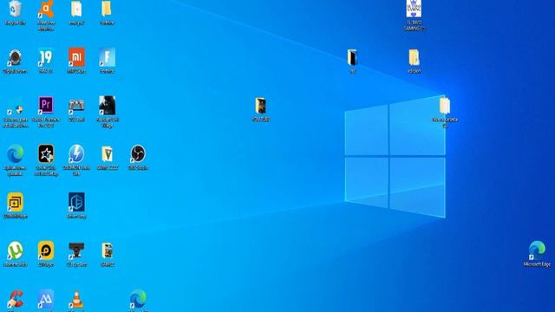Image resolution: width=555 pixels, height=312 pixels.
Task: Launch OBS Studio
Action: tap(138, 154)
